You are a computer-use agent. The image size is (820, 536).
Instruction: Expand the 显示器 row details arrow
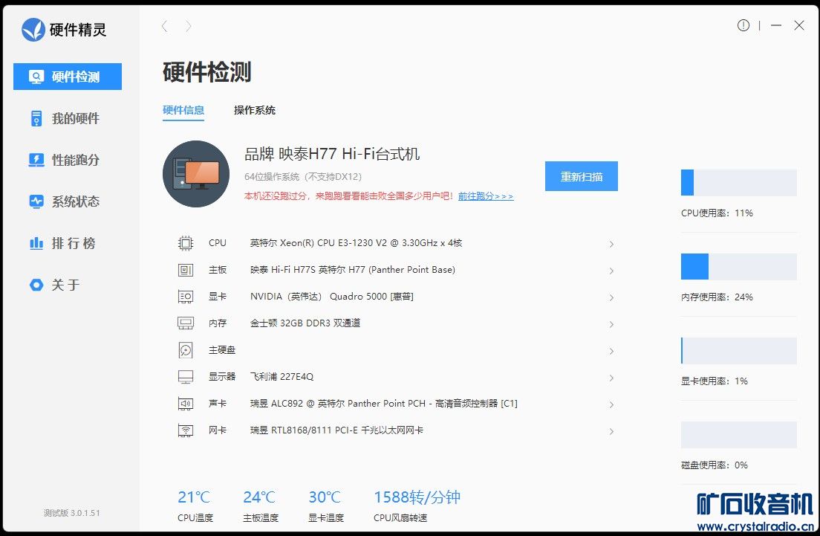click(x=611, y=378)
